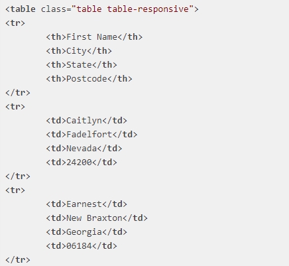The image size is (289, 266).
Task: Click the State header cell line
Action: [82, 65]
